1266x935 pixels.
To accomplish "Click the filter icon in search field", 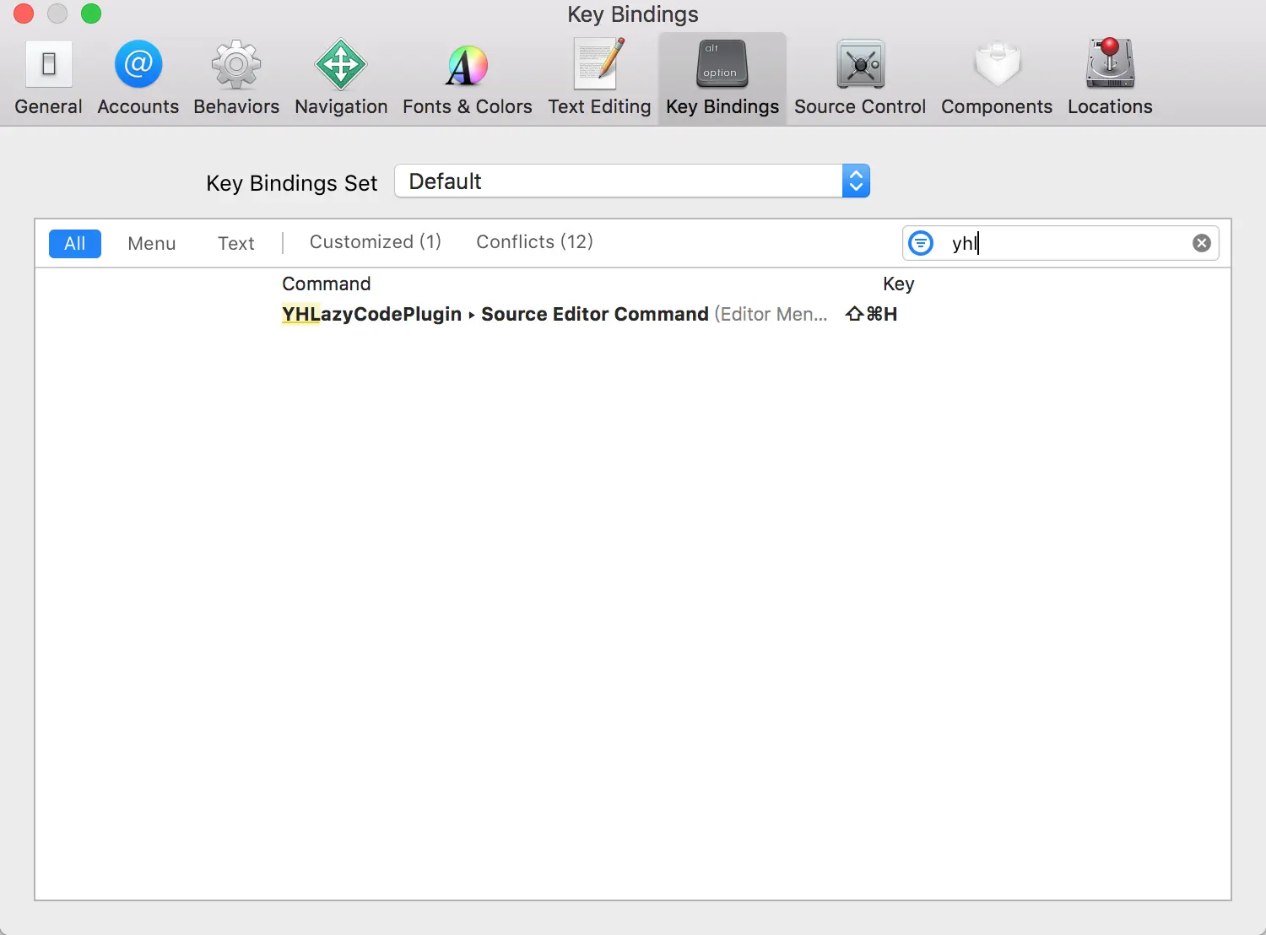I will pyautogui.click(x=921, y=243).
